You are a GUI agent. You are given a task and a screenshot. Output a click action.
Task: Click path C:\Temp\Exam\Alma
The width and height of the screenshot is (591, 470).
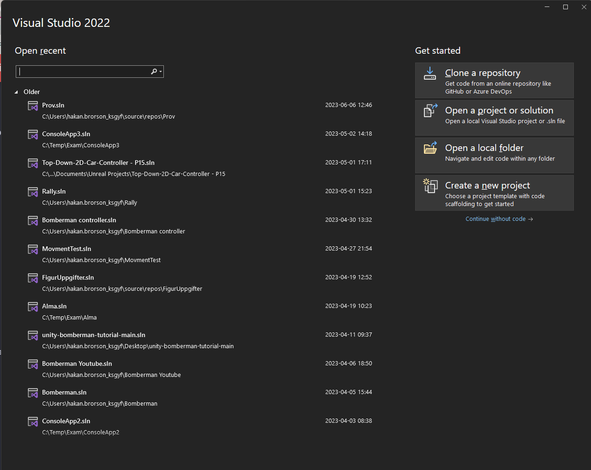[x=69, y=318]
